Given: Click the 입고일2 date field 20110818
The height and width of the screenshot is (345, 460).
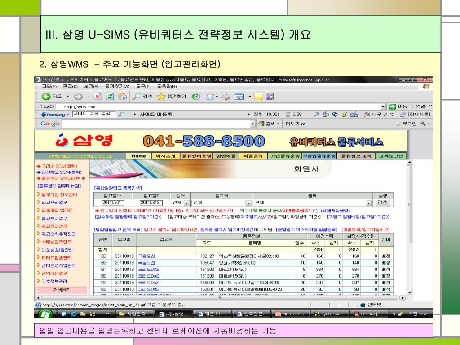Looking at the screenshot, I should click(151, 203).
